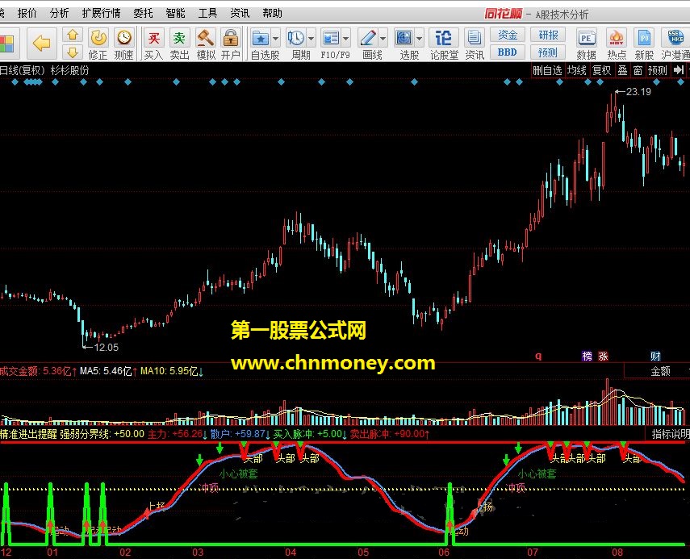Click the down arrow toolbar icon
Screen dimensions: 690x559
tap(73, 52)
